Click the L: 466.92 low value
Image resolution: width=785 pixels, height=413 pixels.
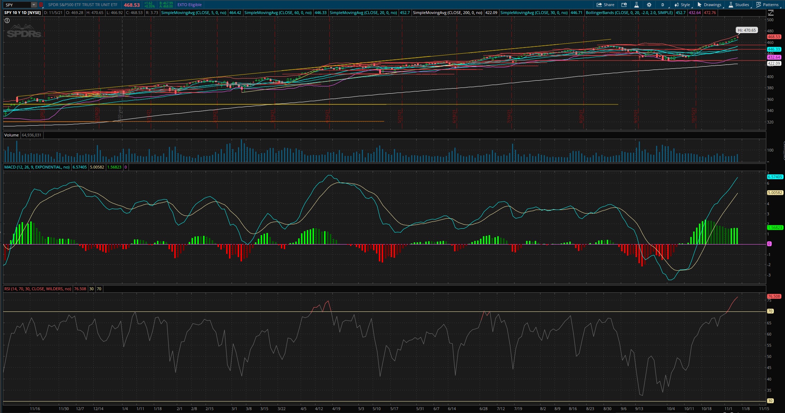click(115, 13)
